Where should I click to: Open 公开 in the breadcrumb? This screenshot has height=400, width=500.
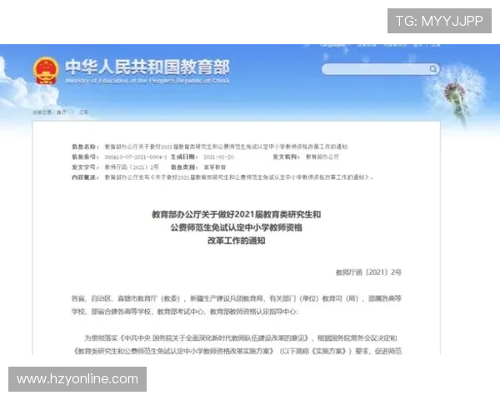[83, 112]
